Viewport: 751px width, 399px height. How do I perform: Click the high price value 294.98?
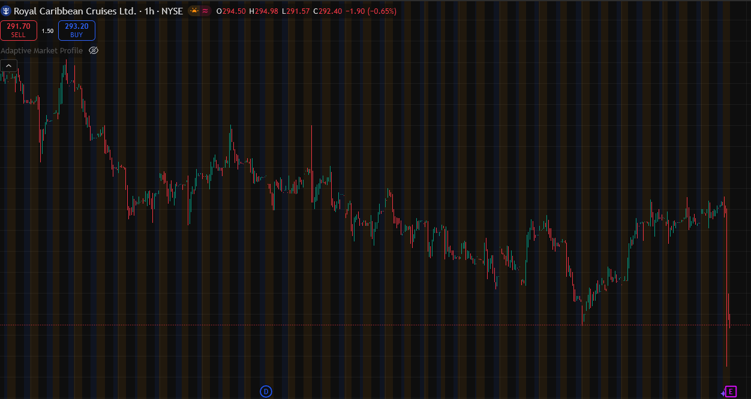click(266, 11)
